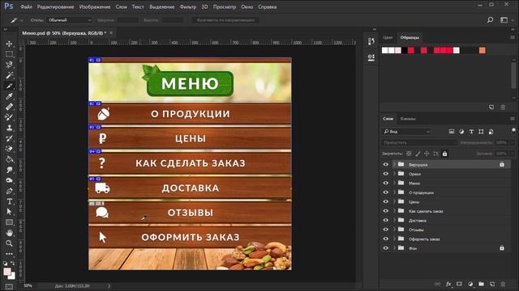Hide the Доставка layer group
The width and height of the screenshot is (519, 291).
(x=386, y=220)
